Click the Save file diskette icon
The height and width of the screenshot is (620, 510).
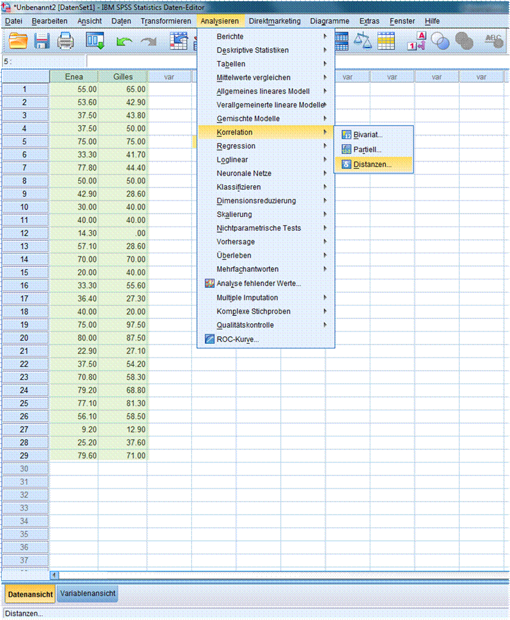coord(42,41)
